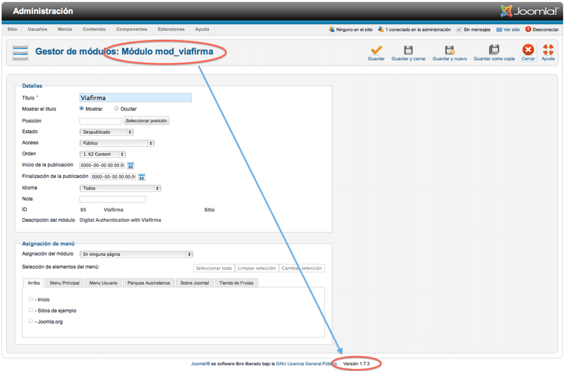Viewport: 566px width, 371px height.
Task: Click the Ver sitio monitor icon
Action: point(499,30)
